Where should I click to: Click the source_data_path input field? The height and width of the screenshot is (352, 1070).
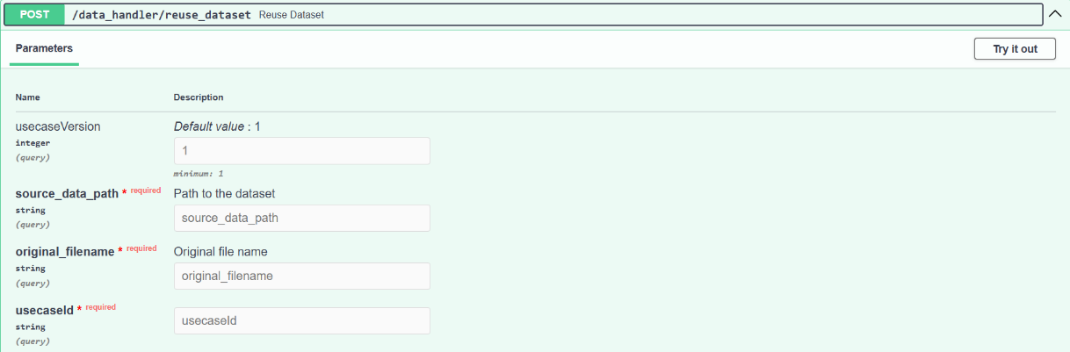tap(302, 218)
